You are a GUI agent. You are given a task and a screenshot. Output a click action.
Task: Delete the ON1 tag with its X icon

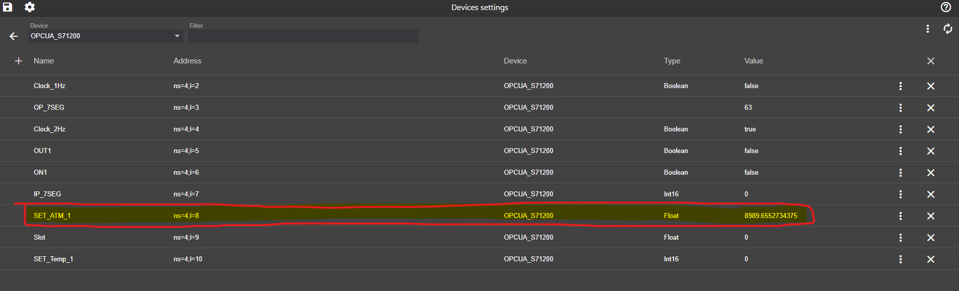point(931,172)
